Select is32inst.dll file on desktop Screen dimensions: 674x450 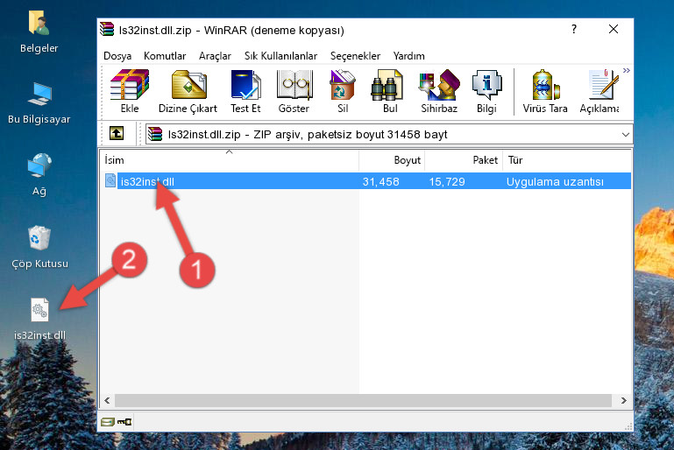pyautogui.click(x=39, y=319)
